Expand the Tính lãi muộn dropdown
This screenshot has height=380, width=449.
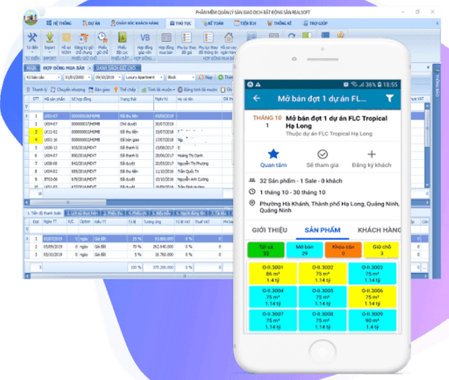coord(174,90)
